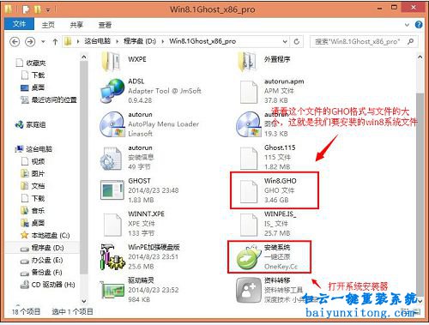Switch to the 共享 tab
The height and width of the screenshot is (325, 429).
76,25
